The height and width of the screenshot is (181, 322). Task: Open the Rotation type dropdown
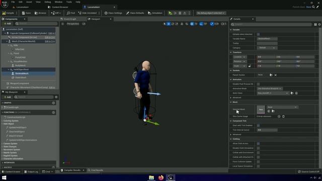tap(239, 61)
